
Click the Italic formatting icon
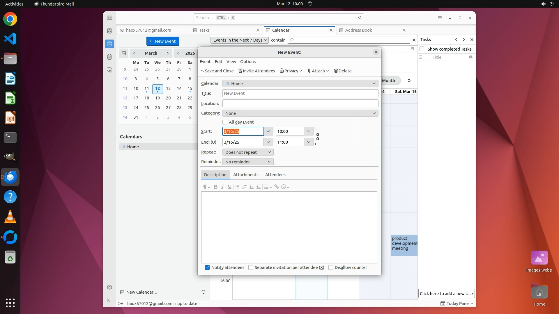pos(222,187)
